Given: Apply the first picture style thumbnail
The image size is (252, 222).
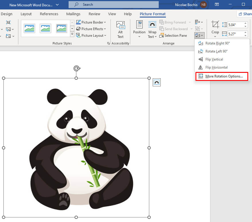Looking at the screenshot, I should [29, 28].
